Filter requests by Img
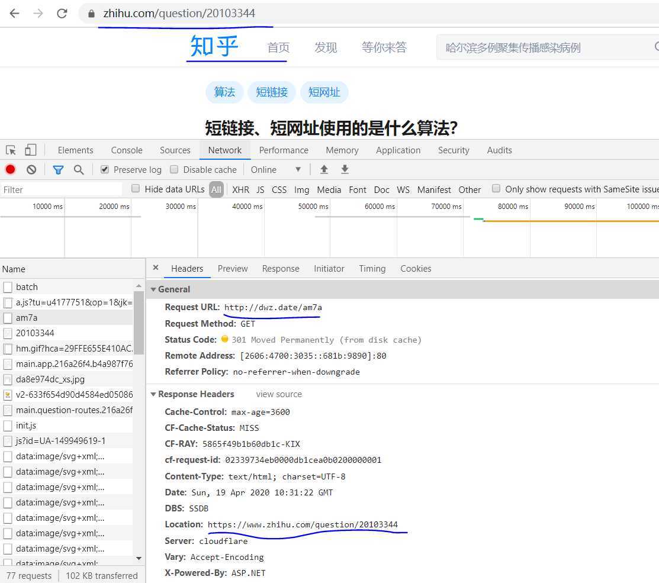The height and width of the screenshot is (583, 659). point(302,189)
